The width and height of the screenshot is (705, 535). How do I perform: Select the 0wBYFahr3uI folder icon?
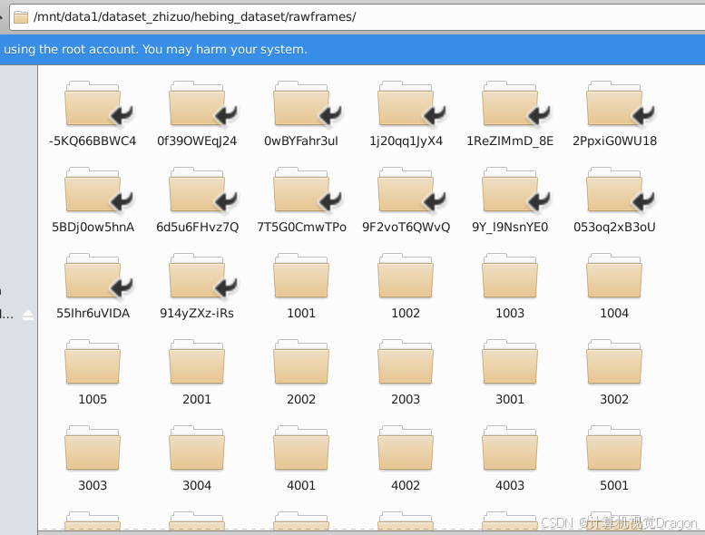(301, 103)
